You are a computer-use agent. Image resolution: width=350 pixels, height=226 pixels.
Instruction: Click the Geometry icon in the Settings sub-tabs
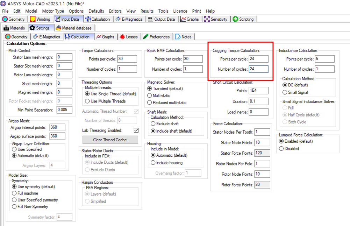8,37
